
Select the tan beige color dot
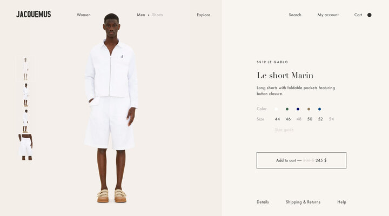308,109
